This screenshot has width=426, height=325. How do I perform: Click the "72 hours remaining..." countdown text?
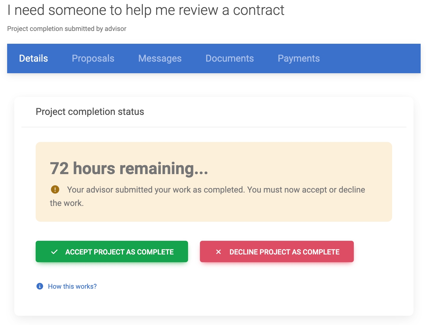(x=129, y=168)
